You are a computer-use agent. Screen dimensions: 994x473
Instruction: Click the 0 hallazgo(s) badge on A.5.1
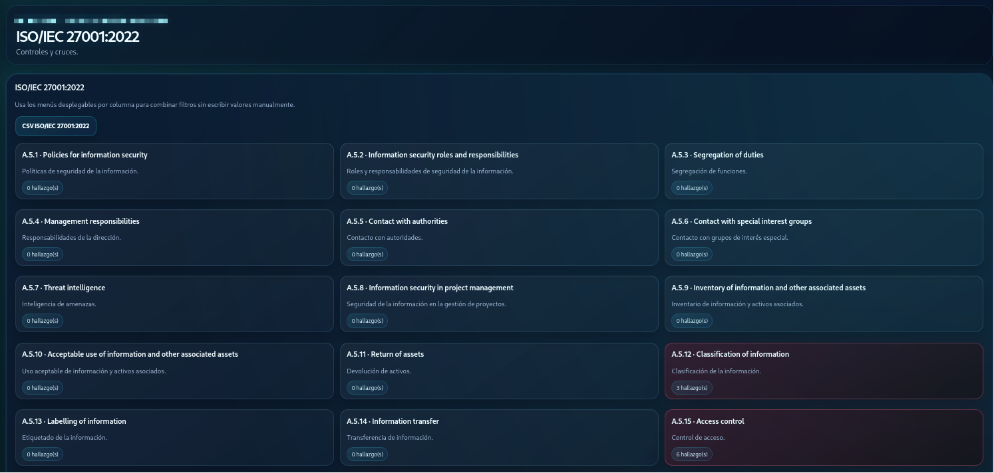coord(43,188)
